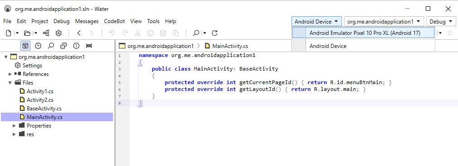Navigate forward with the right chevron icon
The image size is (458, 166).
92,33
